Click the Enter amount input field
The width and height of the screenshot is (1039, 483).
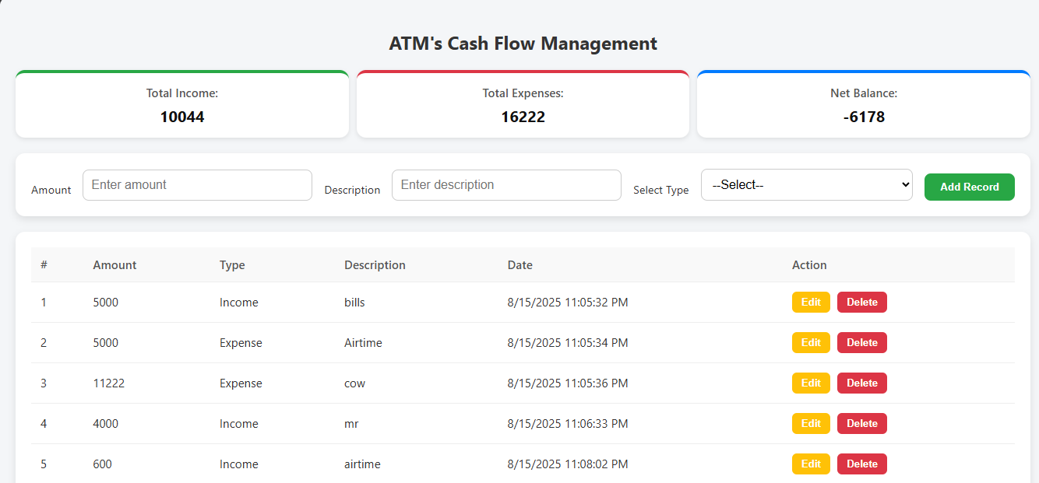pyautogui.click(x=197, y=185)
